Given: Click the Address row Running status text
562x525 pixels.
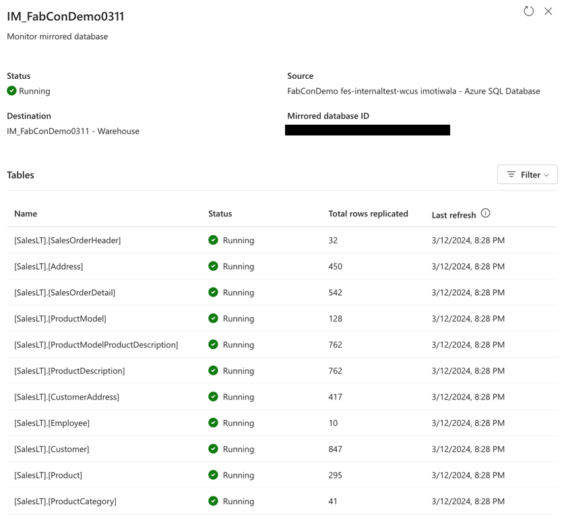Looking at the screenshot, I should point(239,267).
